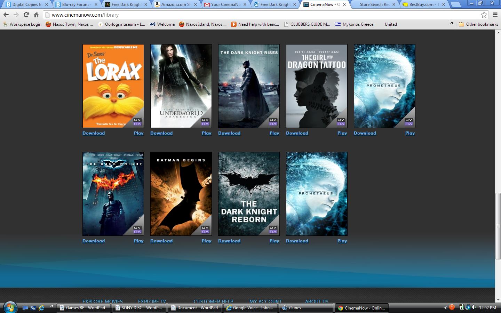Click Show Desktop quick launch icon
This screenshot has width=501, height=313.
point(25,308)
